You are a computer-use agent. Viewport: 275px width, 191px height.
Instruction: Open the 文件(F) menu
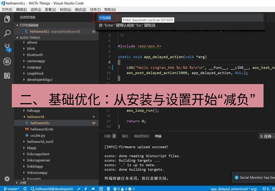pyautogui.click(x=7, y=10)
